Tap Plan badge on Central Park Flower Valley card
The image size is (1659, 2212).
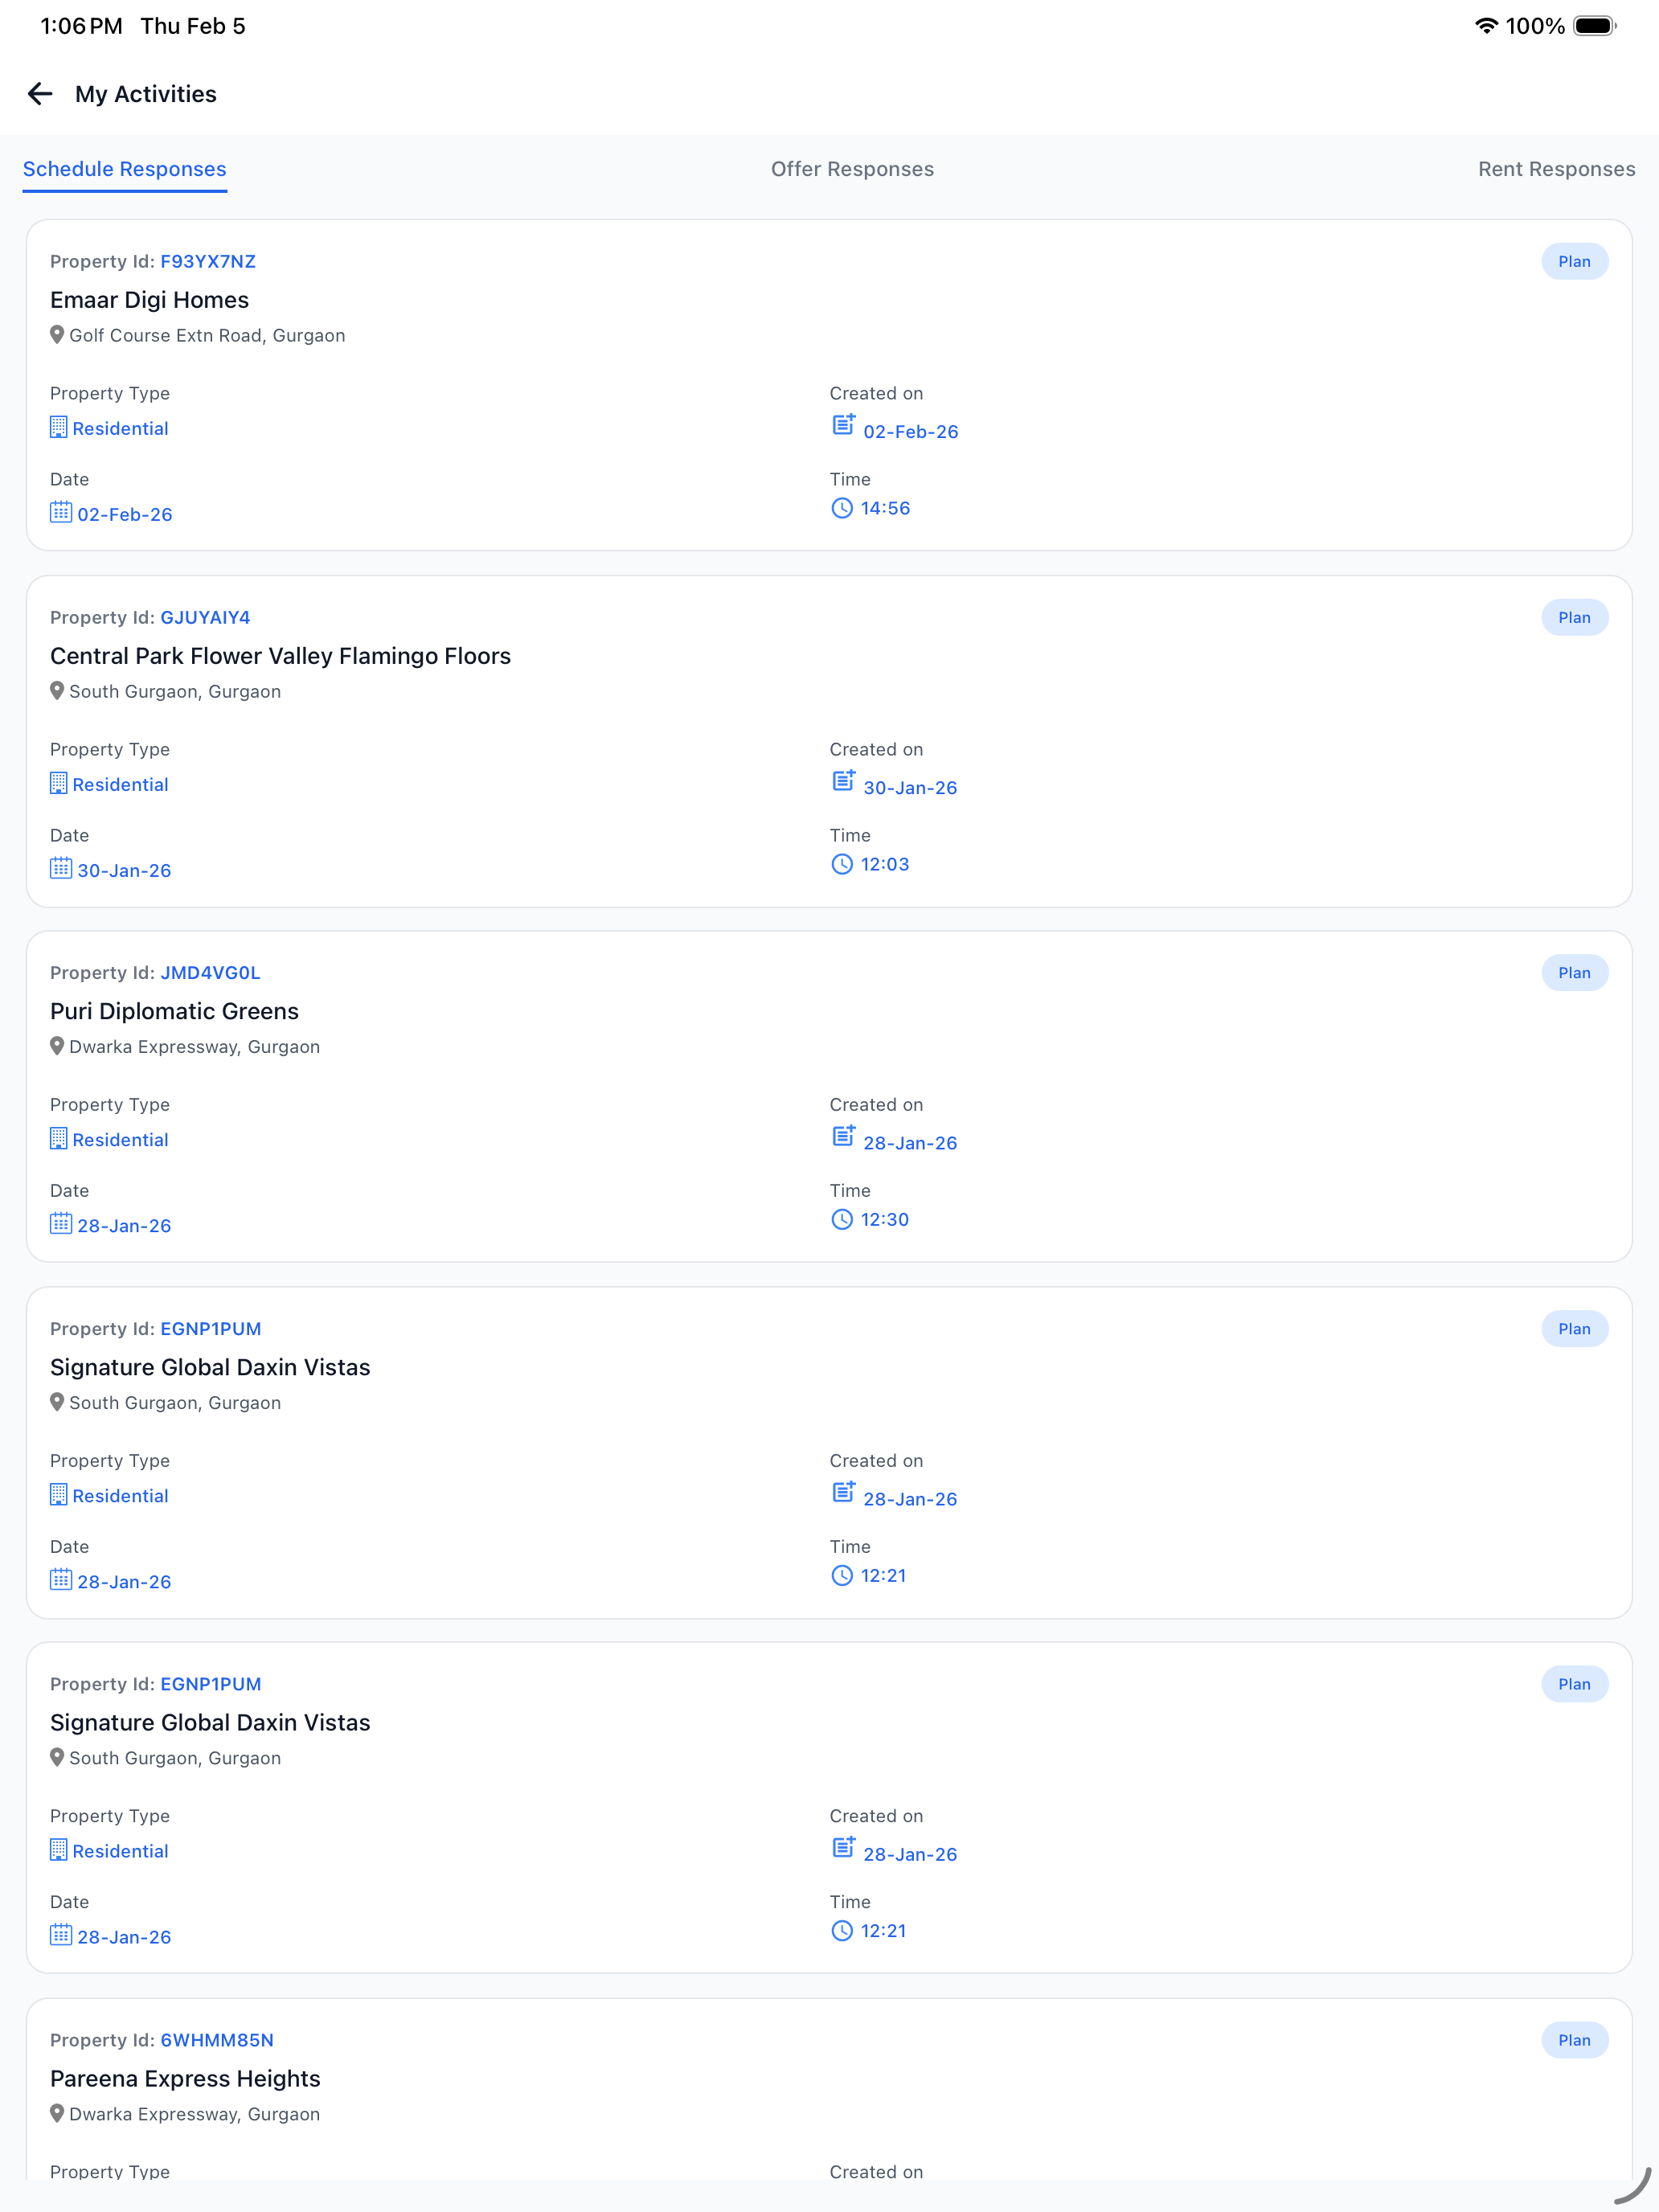[1574, 617]
